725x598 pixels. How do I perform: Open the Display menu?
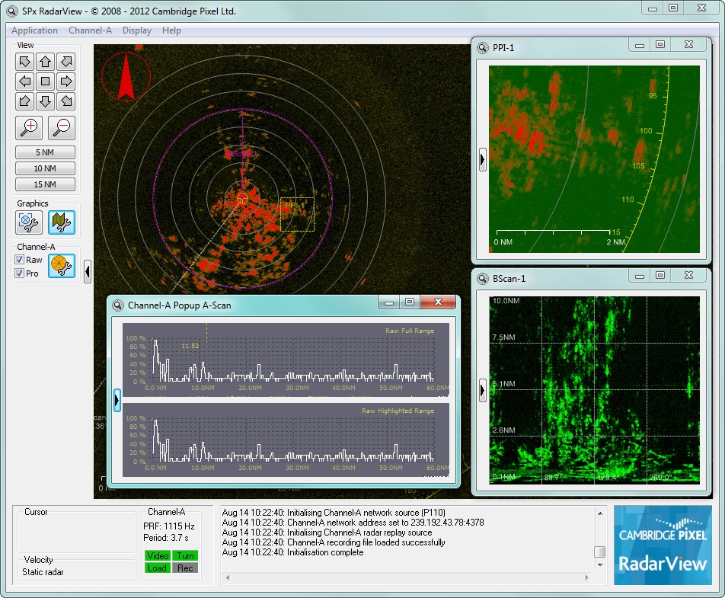tap(136, 30)
